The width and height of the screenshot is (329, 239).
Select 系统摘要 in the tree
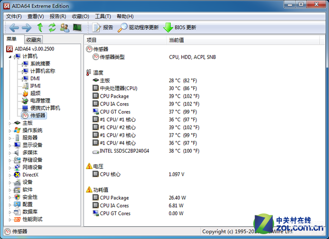click(x=36, y=64)
